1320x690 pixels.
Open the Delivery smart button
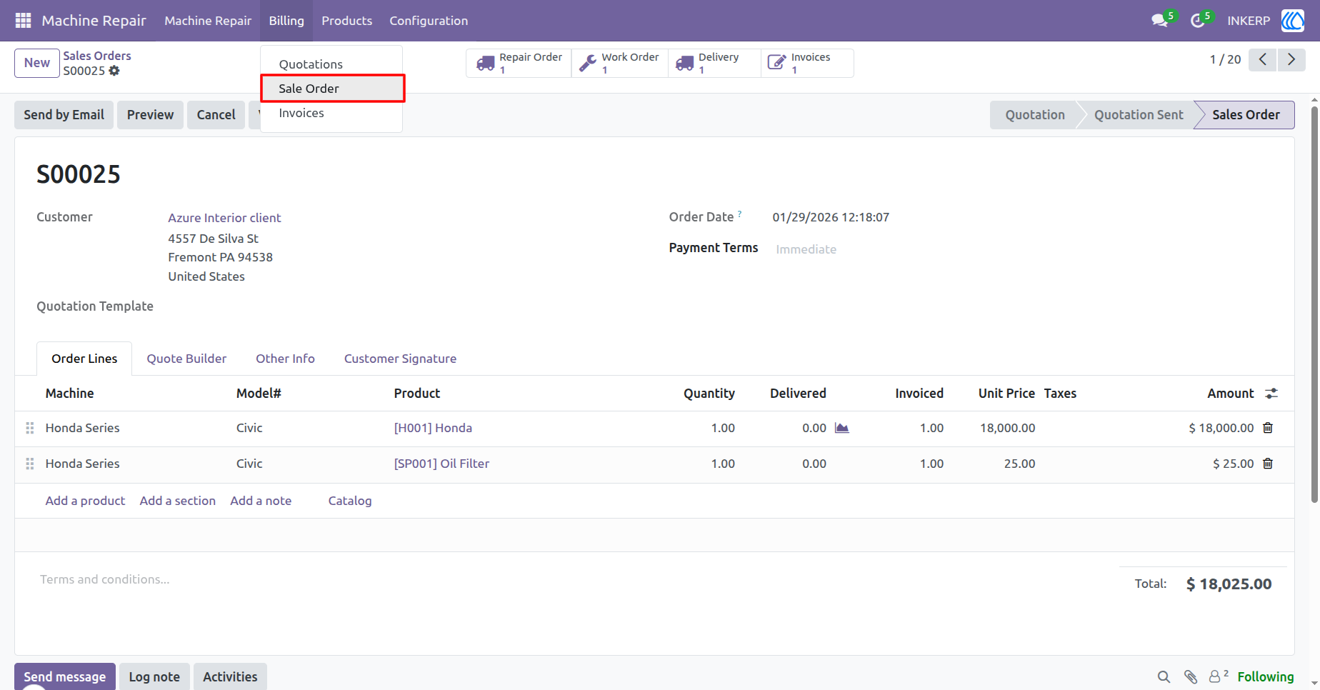point(714,63)
